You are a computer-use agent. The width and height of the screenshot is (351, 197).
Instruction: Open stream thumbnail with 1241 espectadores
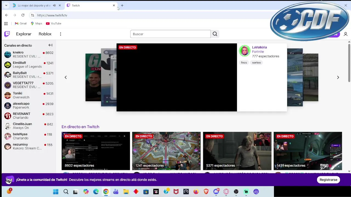[166, 151]
